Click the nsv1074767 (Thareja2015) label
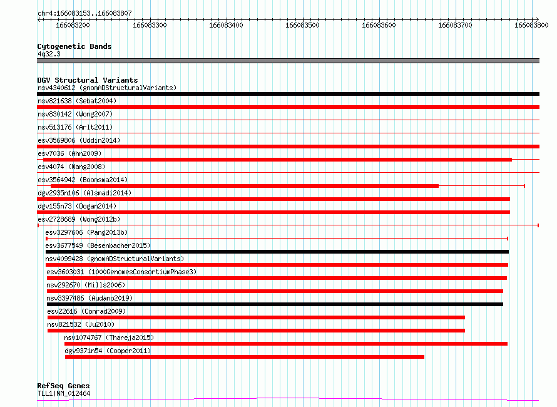The image size is (557, 407). pyautogui.click(x=109, y=337)
